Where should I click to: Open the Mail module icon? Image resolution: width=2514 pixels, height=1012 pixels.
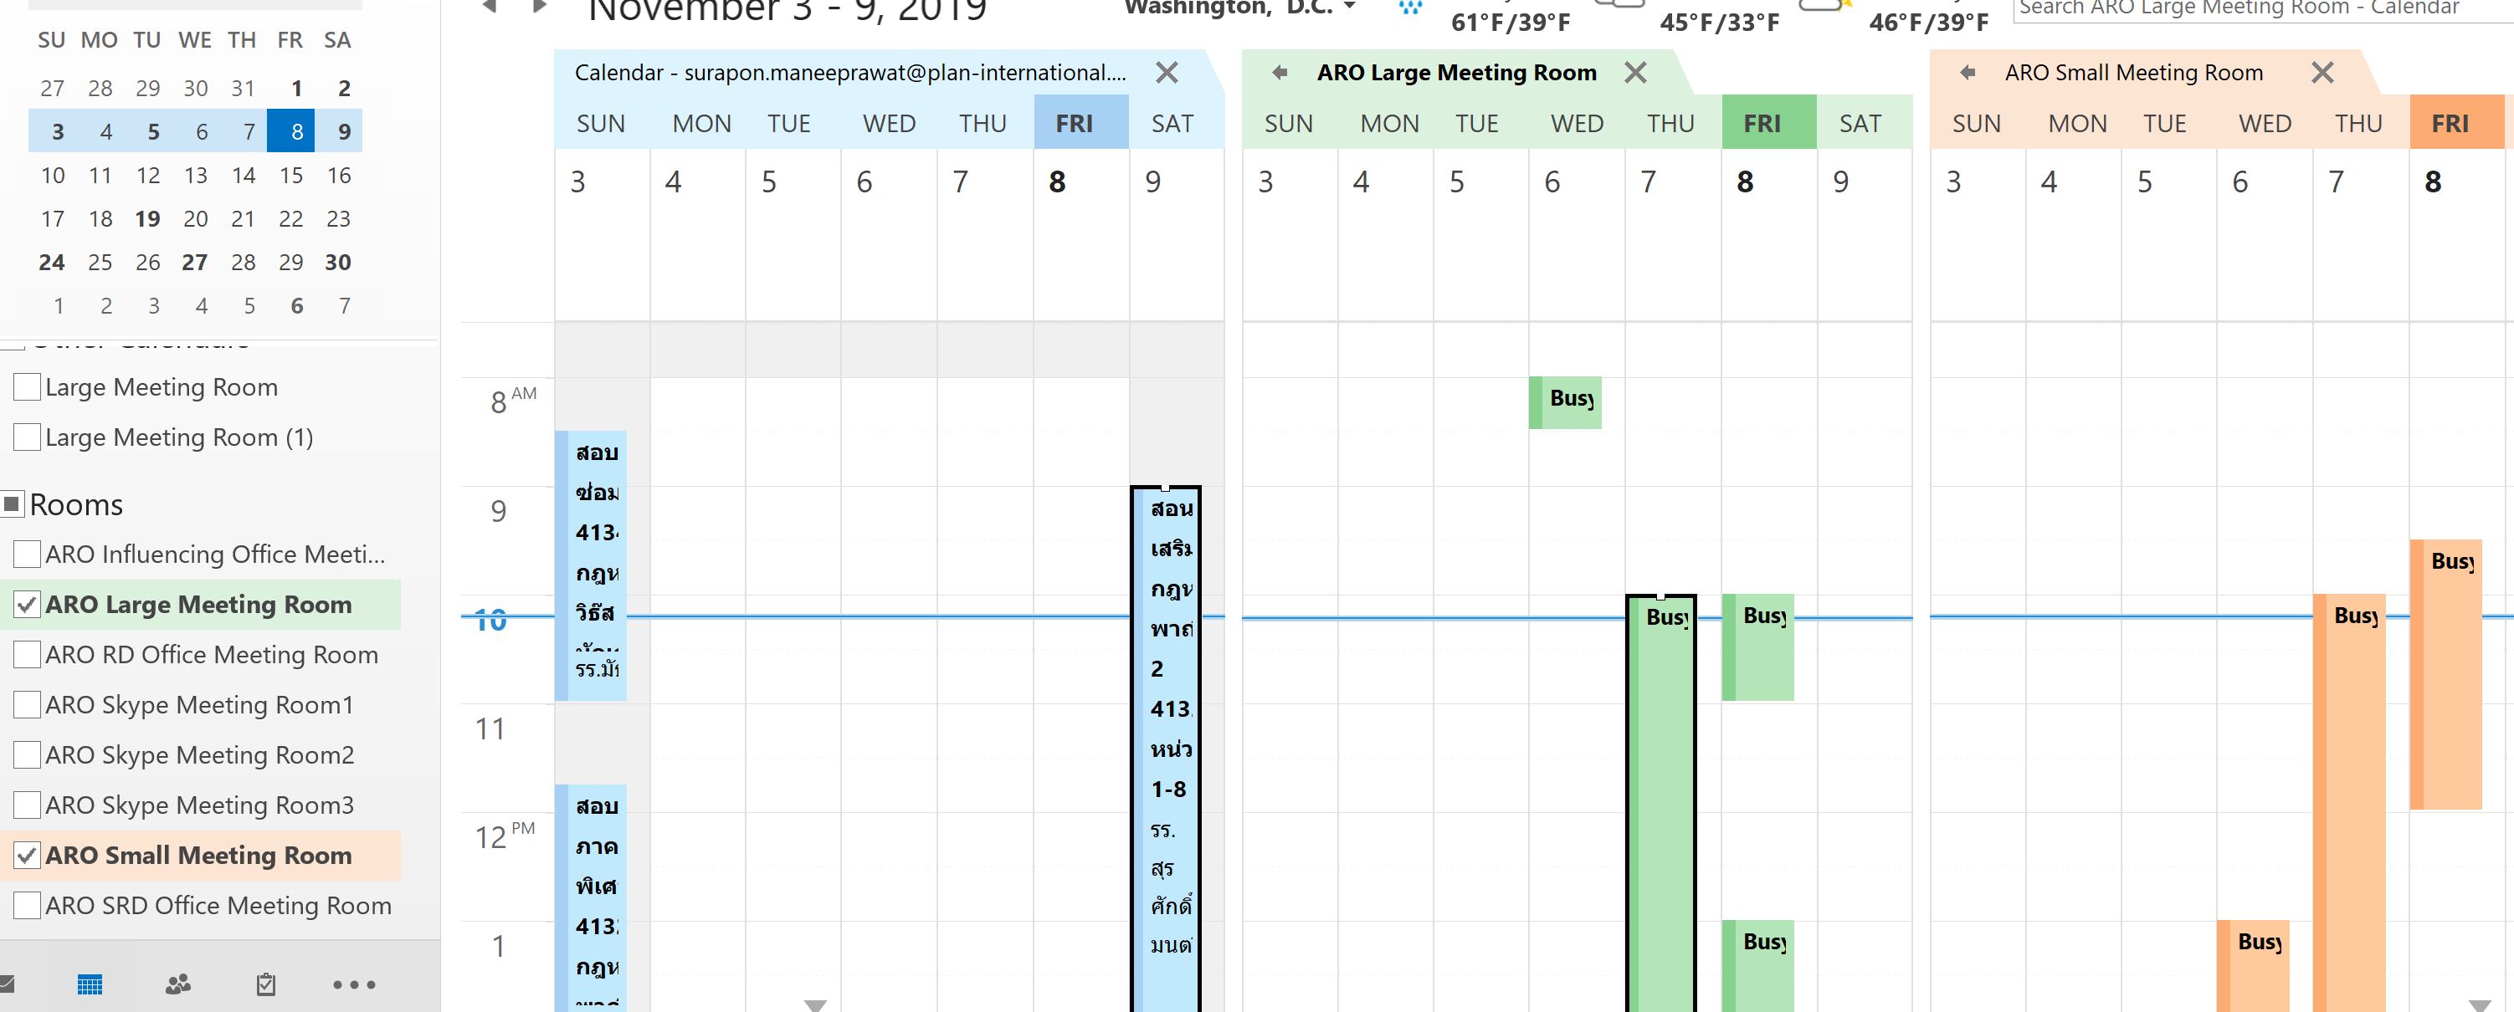tap(5, 984)
